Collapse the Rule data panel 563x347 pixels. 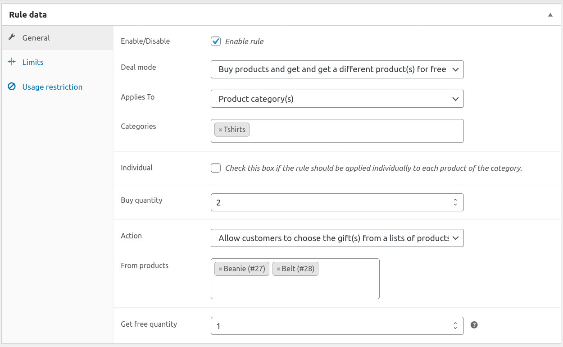tap(550, 15)
